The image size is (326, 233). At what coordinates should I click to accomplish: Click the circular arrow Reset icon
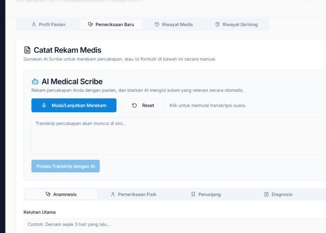tap(135, 105)
